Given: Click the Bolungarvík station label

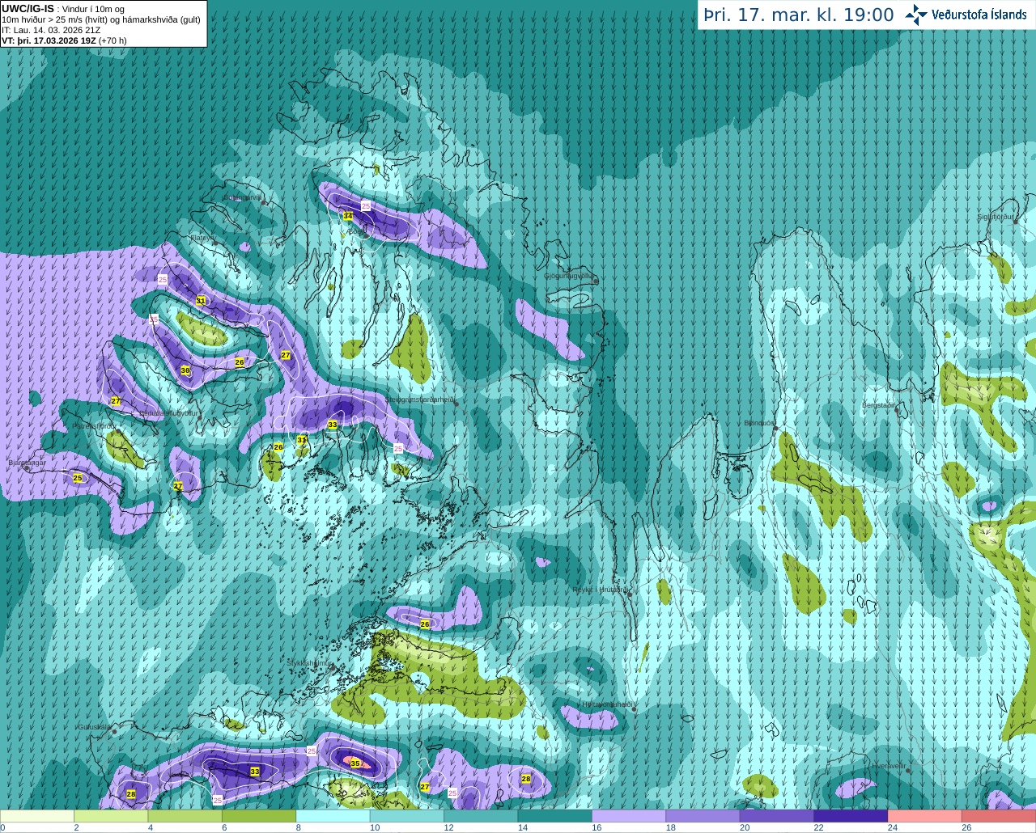Looking at the screenshot, I should point(242,197).
